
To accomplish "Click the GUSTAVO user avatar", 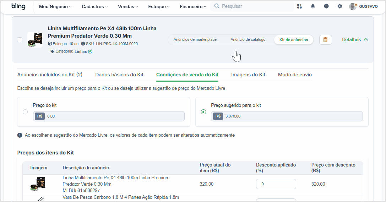I will [x=353, y=6].
